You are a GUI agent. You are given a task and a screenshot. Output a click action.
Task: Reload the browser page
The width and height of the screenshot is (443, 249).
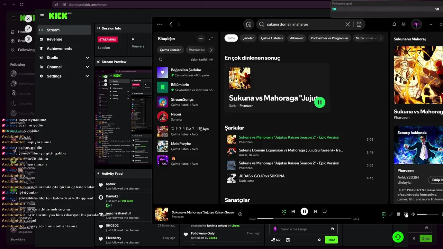[x=21, y=4]
